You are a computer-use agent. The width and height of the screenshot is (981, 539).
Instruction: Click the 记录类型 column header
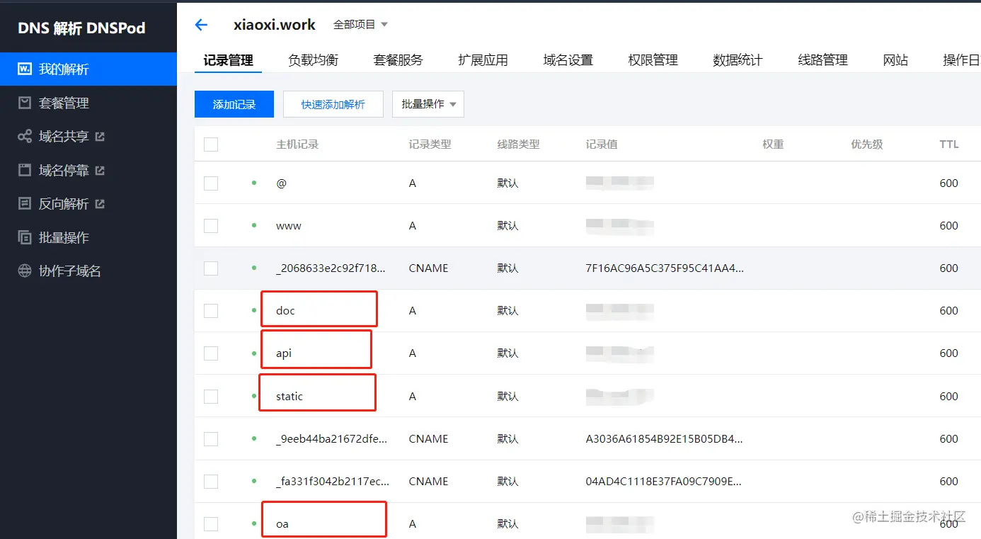(430, 144)
